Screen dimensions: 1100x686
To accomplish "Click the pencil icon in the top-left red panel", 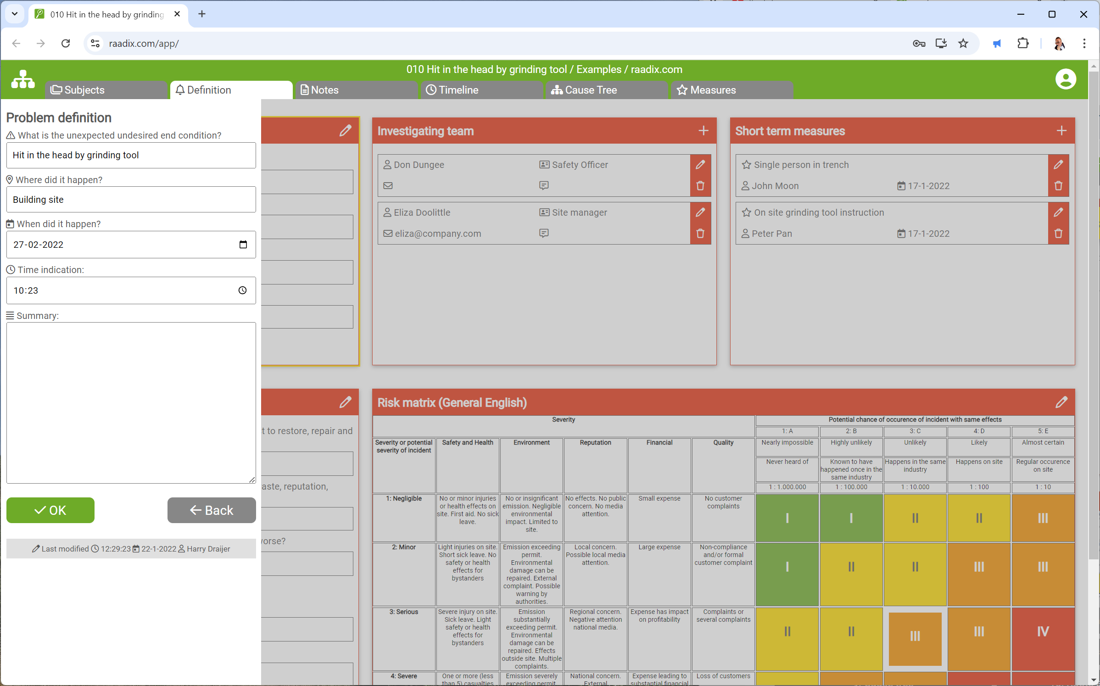I will point(345,131).
